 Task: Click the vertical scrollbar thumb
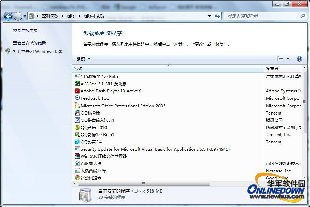click(304, 102)
